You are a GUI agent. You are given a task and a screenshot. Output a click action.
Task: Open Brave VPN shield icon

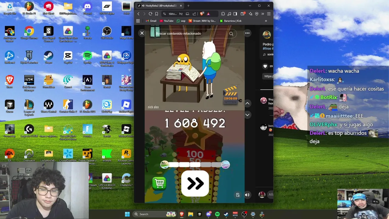[x=257, y=14]
